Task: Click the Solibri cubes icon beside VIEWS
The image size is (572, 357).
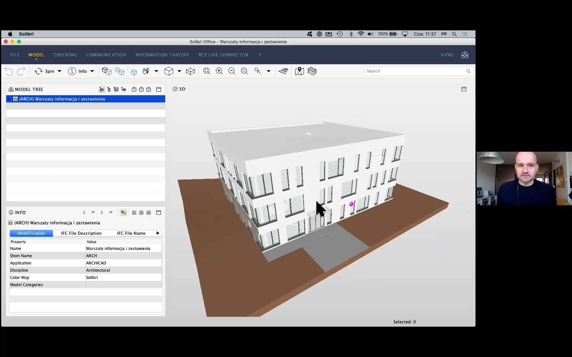Action: [x=465, y=55]
